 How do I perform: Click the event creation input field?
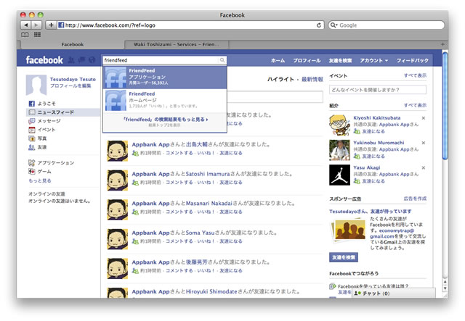coord(378,90)
